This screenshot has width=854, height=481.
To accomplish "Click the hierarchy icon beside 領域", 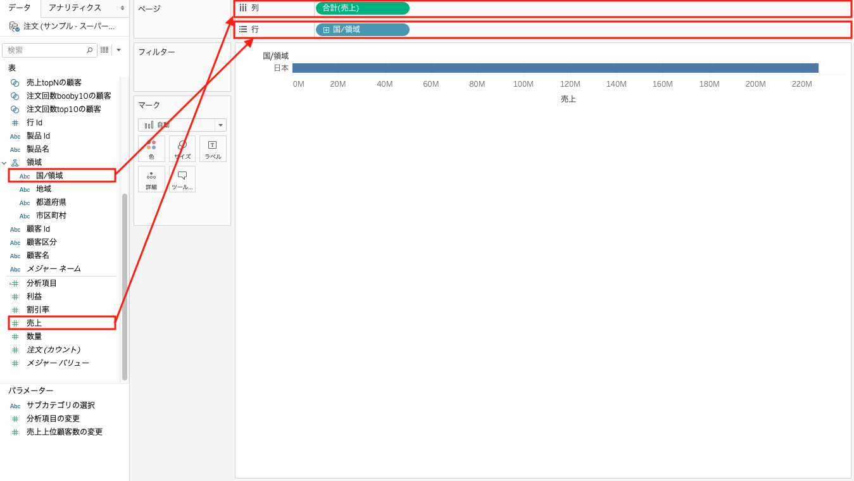I will tap(15, 163).
